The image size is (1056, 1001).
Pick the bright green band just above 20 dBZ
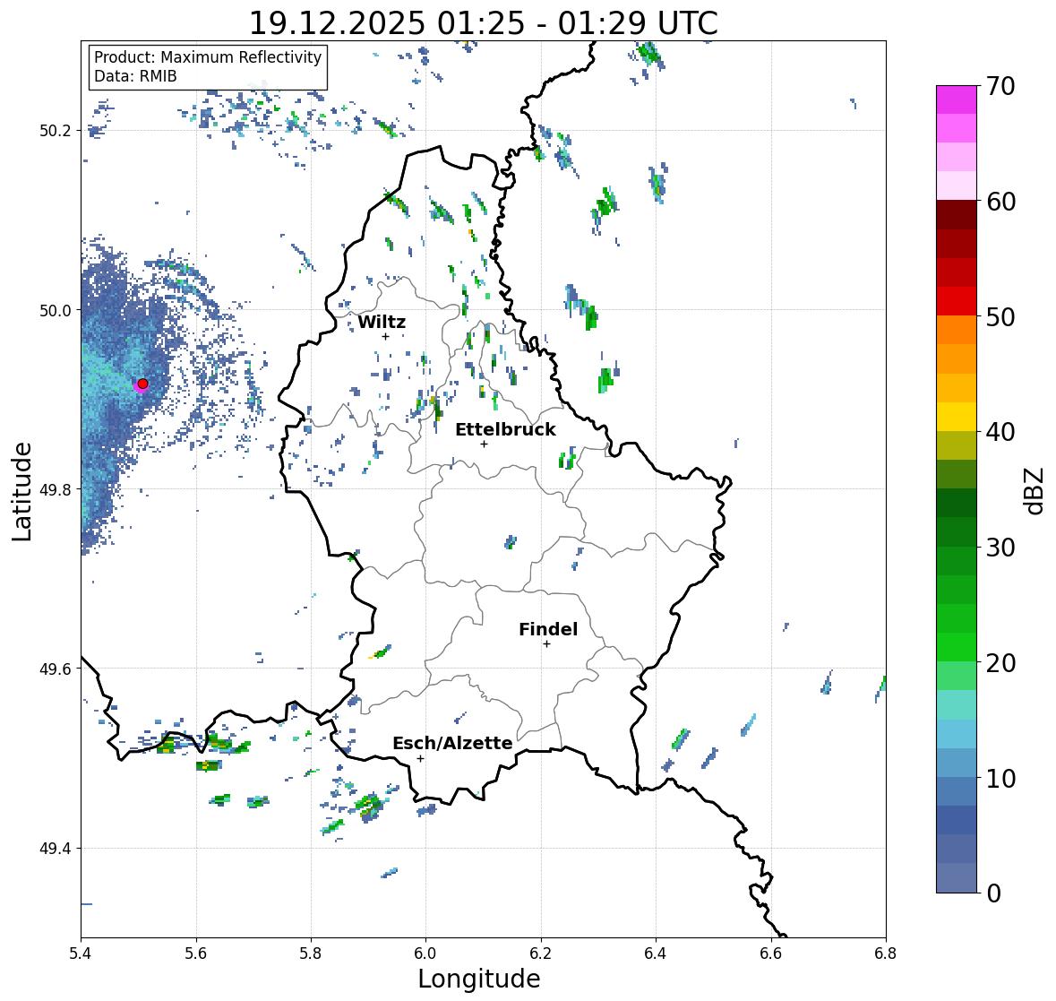[957, 647]
